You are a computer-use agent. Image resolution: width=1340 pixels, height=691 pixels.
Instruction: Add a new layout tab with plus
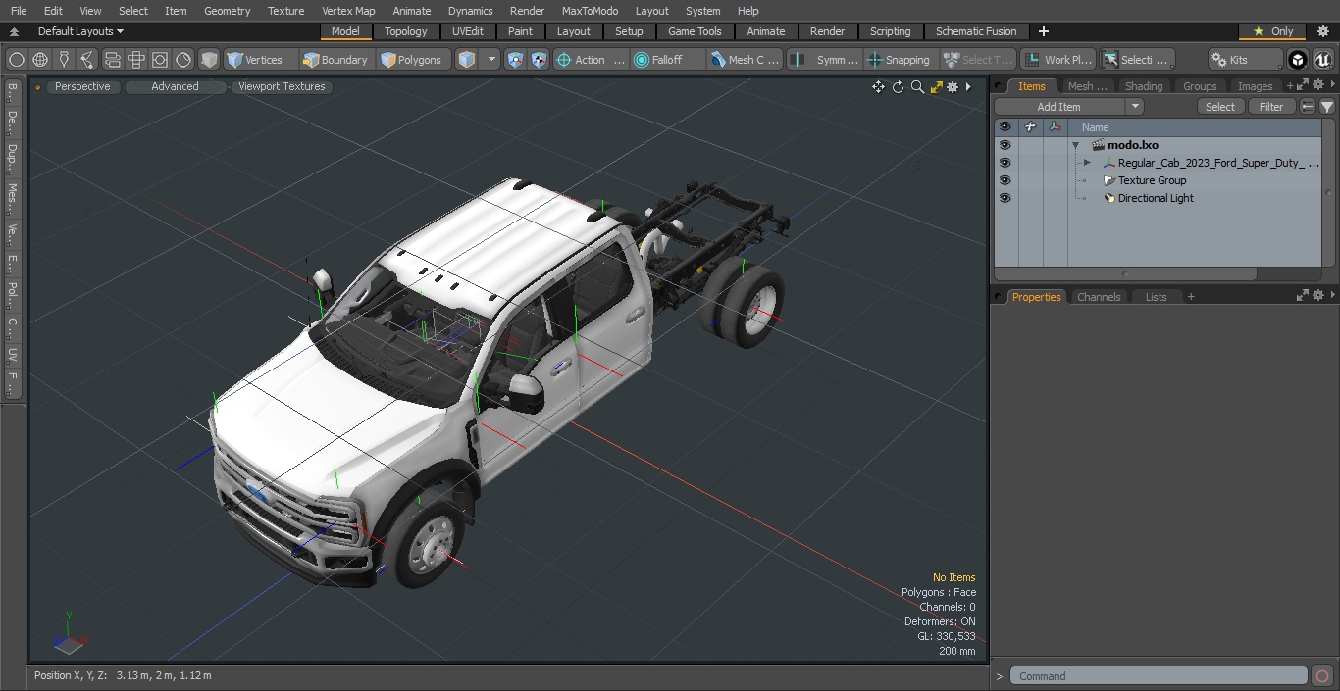click(x=1043, y=31)
